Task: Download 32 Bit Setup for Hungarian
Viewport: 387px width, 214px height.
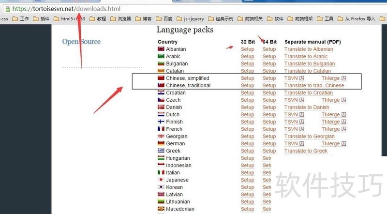Action: coord(247,158)
